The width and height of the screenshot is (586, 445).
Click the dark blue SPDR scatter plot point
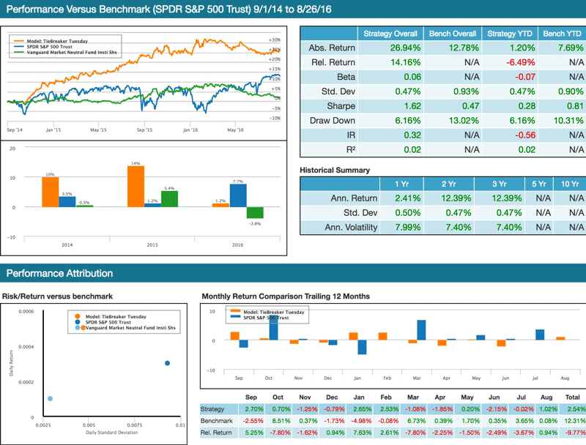tap(167, 363)
